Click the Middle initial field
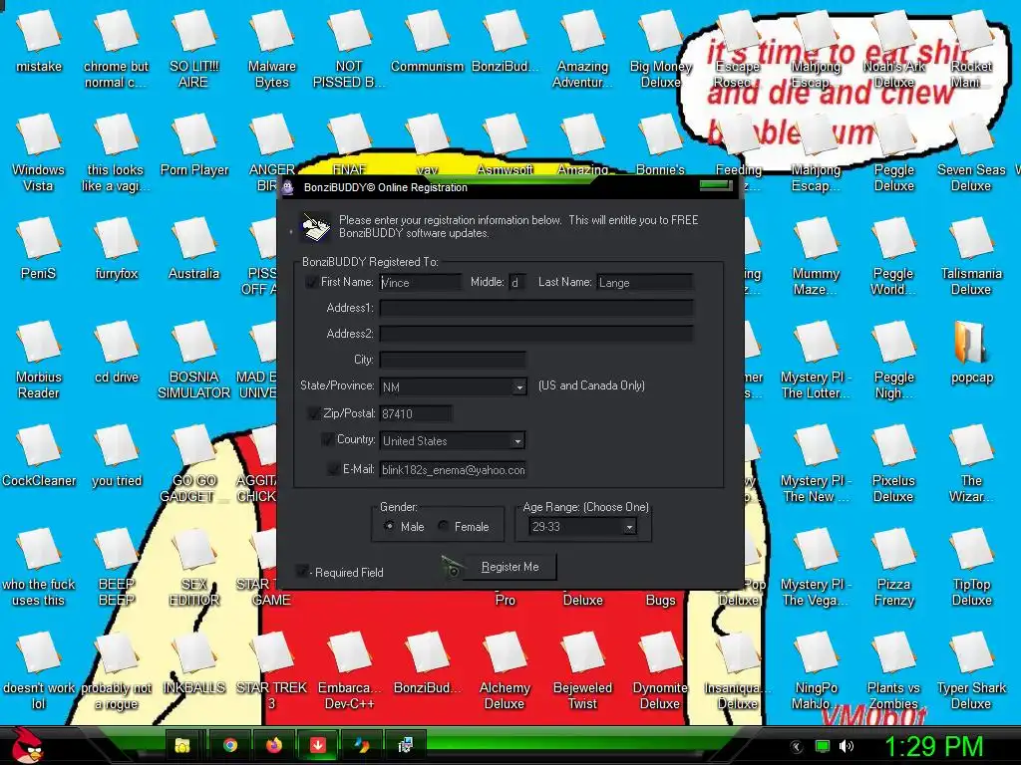The height and width of the screenshot is (765, 1021). 516,282
